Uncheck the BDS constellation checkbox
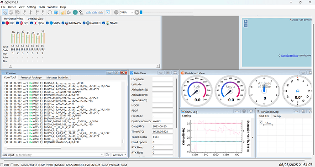 click(3, 23)
